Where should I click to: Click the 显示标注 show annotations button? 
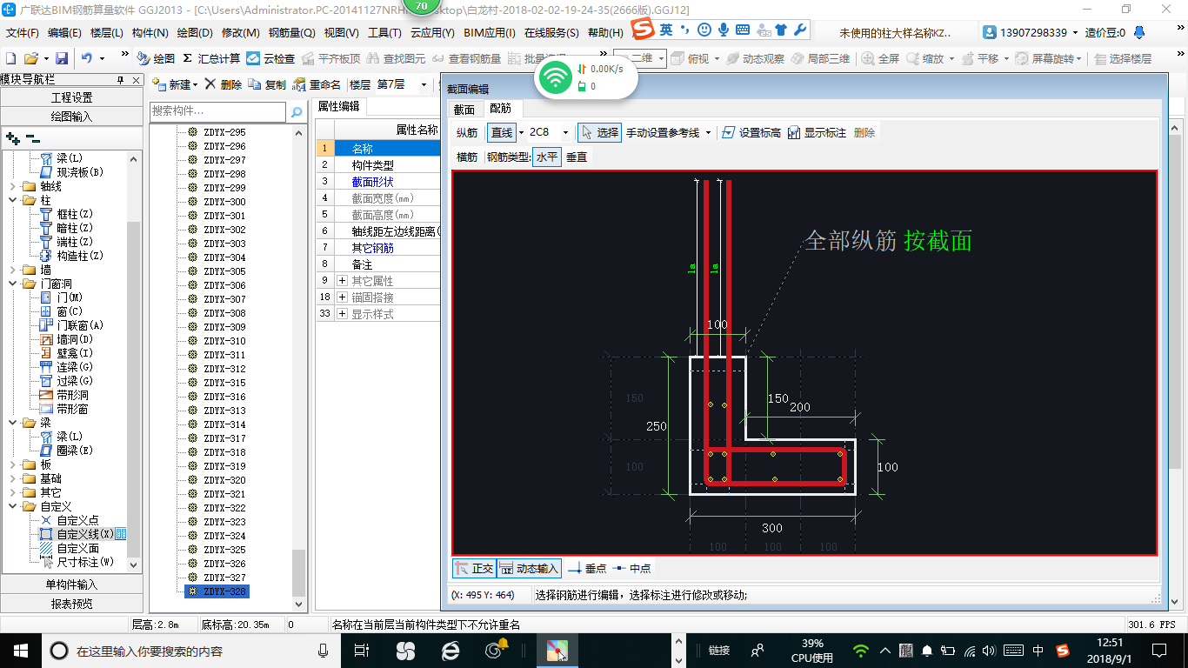[817, 132]
